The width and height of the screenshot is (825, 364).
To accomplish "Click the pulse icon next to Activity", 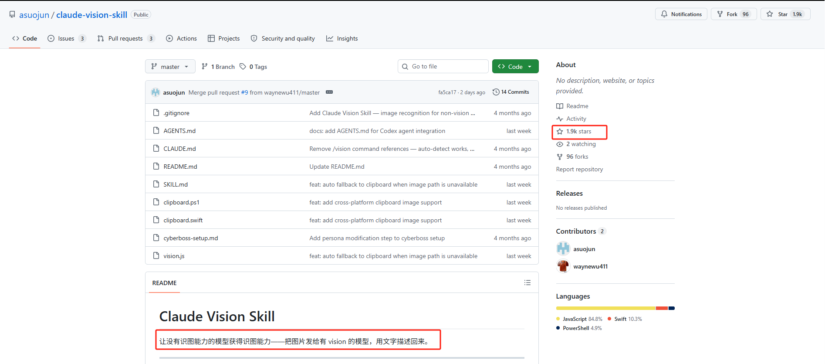I will (560, 119).
